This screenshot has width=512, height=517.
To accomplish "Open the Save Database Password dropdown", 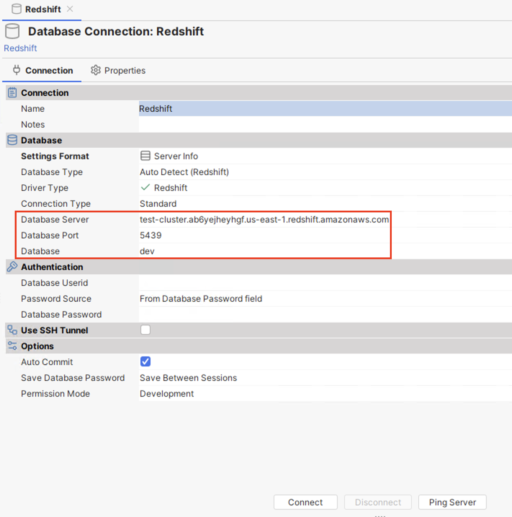I will (x=325, y=378).
